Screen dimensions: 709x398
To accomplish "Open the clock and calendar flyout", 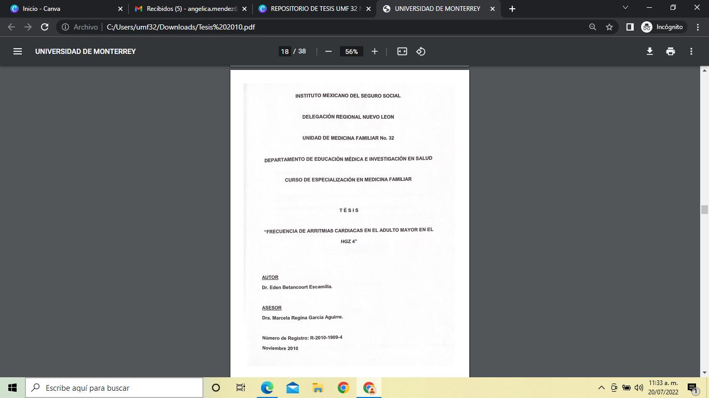I will pos(663,388).
